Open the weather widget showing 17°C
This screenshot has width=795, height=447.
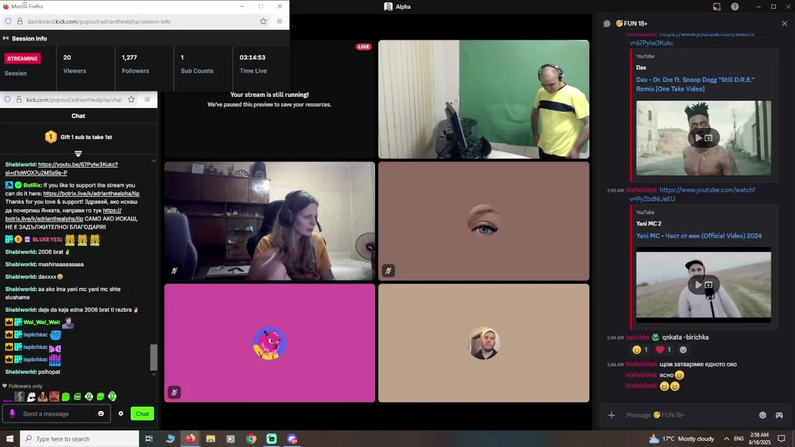tap(681, 439)
